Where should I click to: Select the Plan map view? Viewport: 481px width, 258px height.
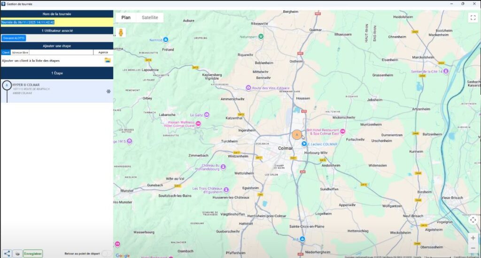126,18
